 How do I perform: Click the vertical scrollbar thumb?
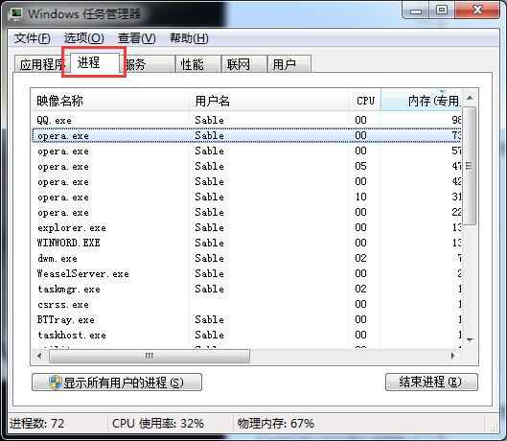(x=470, y=166)
